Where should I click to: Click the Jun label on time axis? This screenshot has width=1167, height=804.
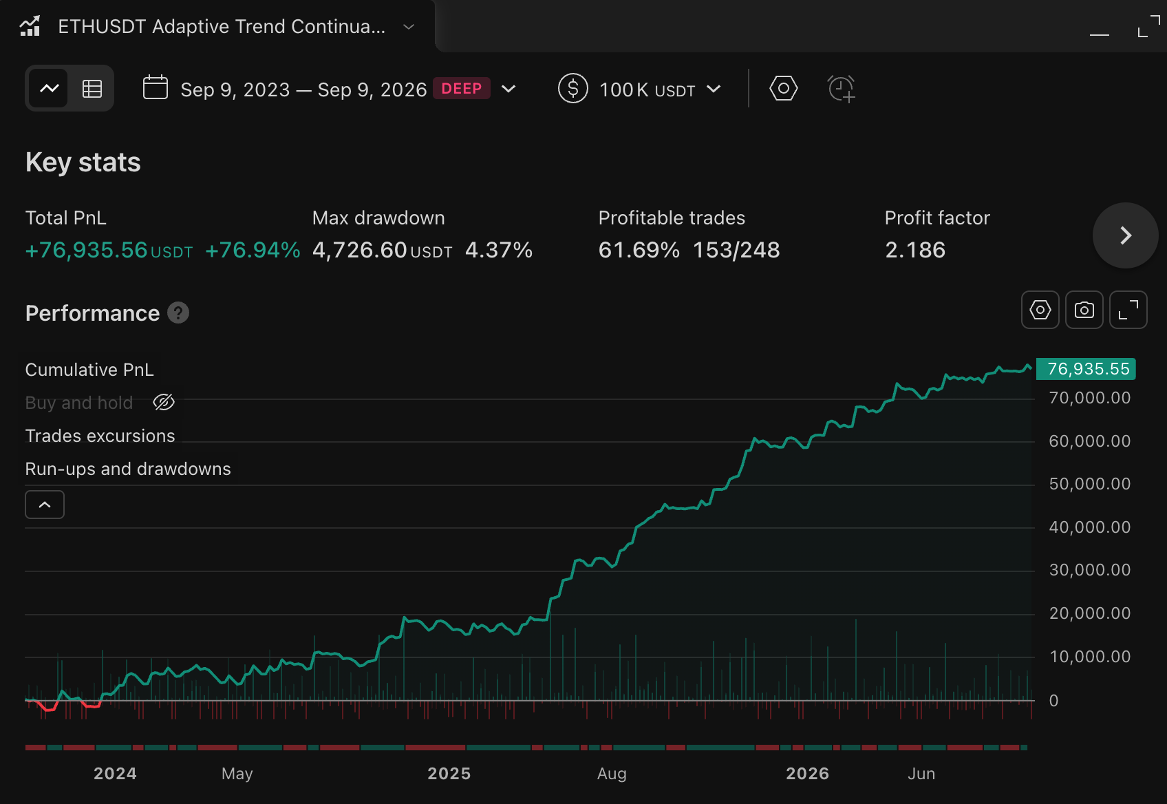(x=921, y=774)
